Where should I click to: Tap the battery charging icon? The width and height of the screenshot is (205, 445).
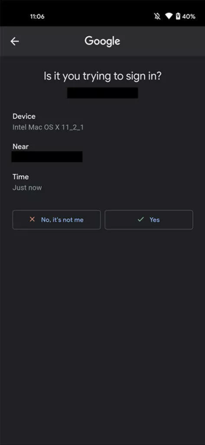point(178,16)
